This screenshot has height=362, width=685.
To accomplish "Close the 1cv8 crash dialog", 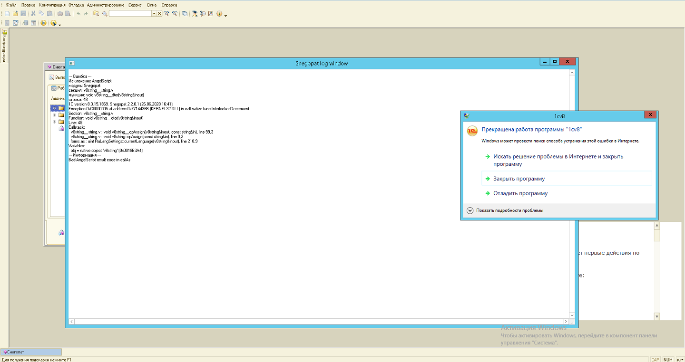I will pyautogui.click(x=650, y=115).
